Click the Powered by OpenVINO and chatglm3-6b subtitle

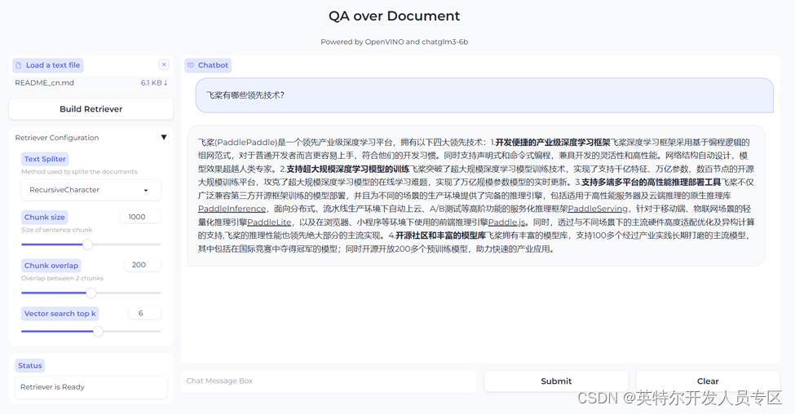395,42
